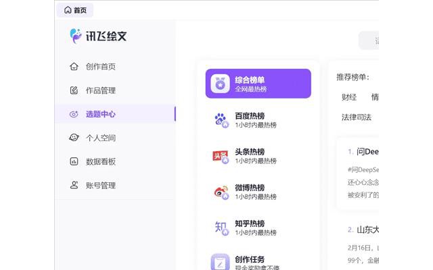Open hot topic 2 山东大... title

tap(367, 230)
